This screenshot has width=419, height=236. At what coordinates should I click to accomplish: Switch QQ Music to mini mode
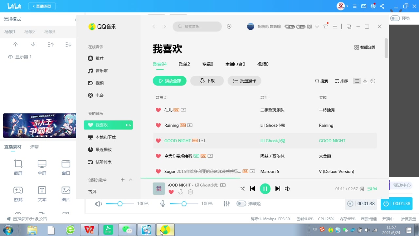click(349, 27)
